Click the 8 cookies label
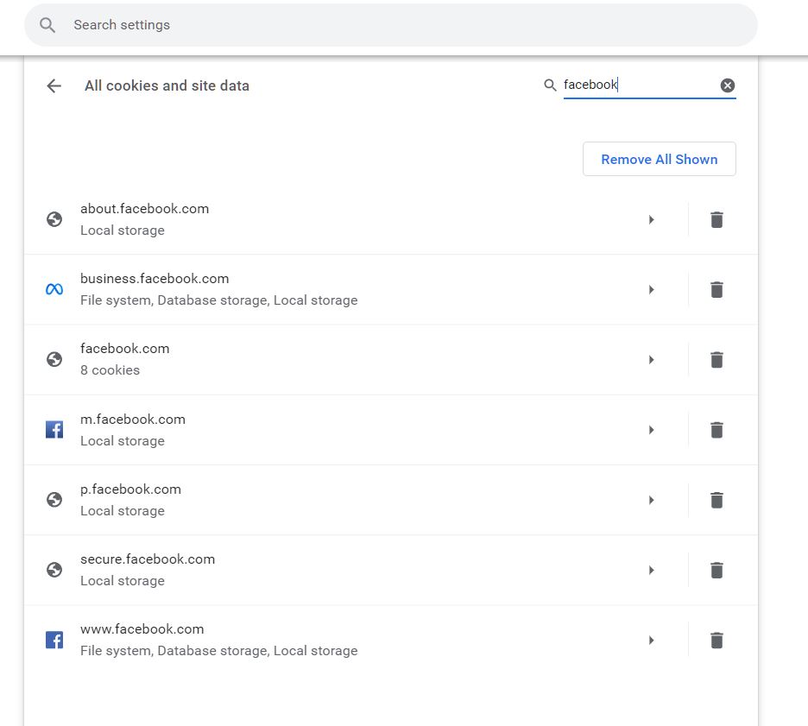This screenshot has width=808, height=726. click(110, 370)
